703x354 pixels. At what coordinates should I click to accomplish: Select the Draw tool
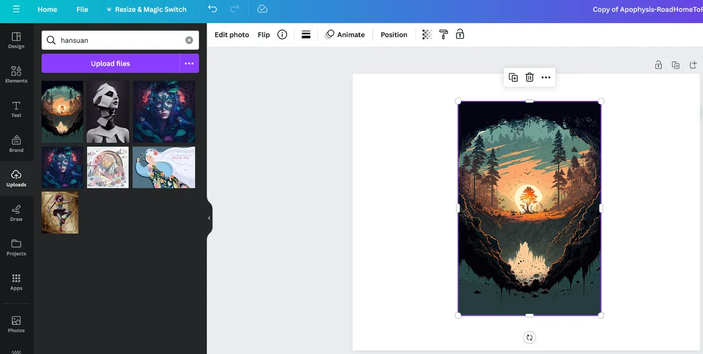16,213
